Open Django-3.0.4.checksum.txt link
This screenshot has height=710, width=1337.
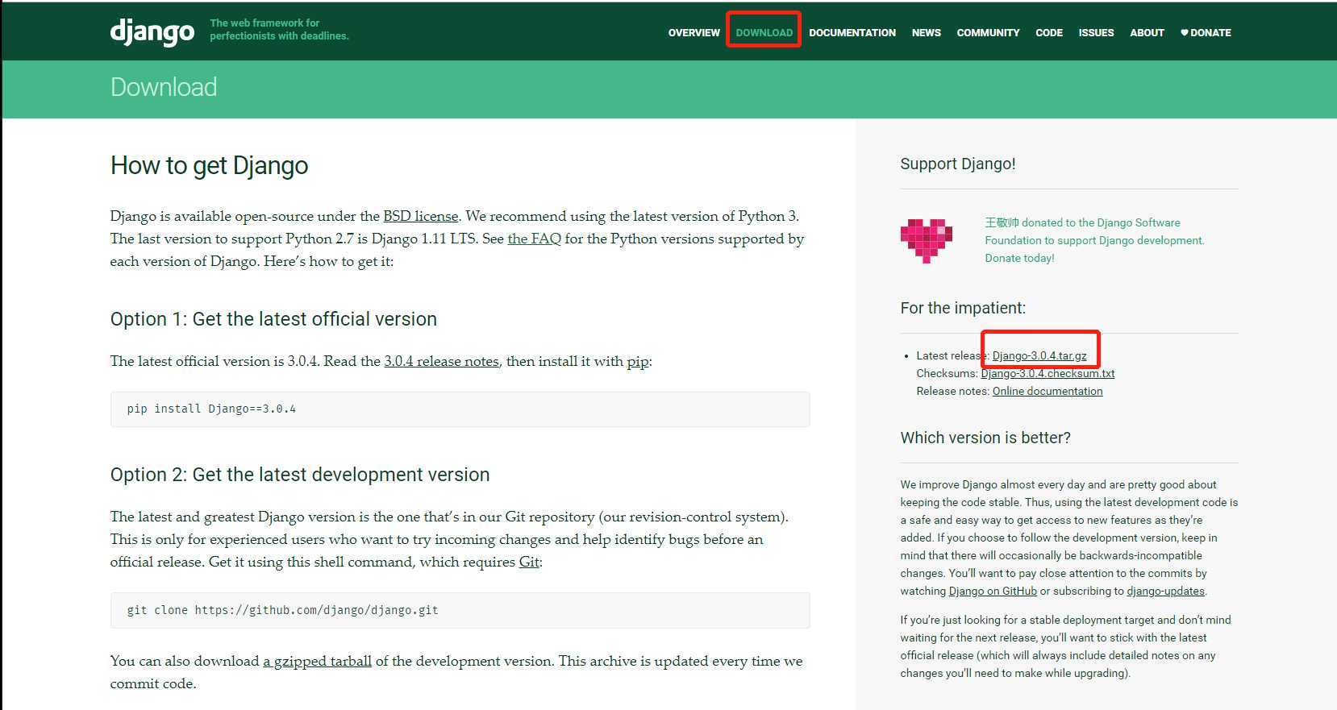click(1048, 373)
